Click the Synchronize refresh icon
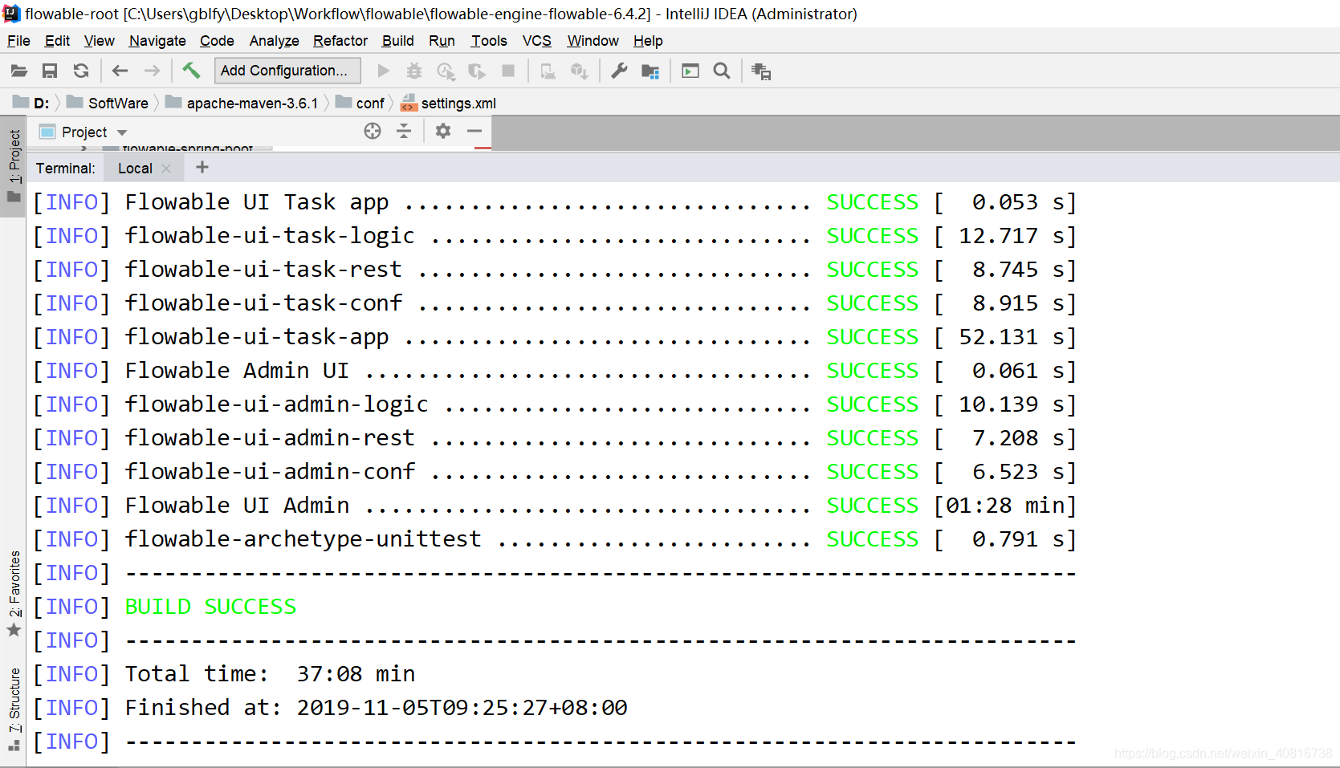 (x=81, y=71)
